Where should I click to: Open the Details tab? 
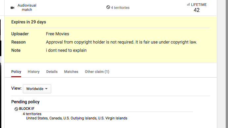tap(52, 72)
